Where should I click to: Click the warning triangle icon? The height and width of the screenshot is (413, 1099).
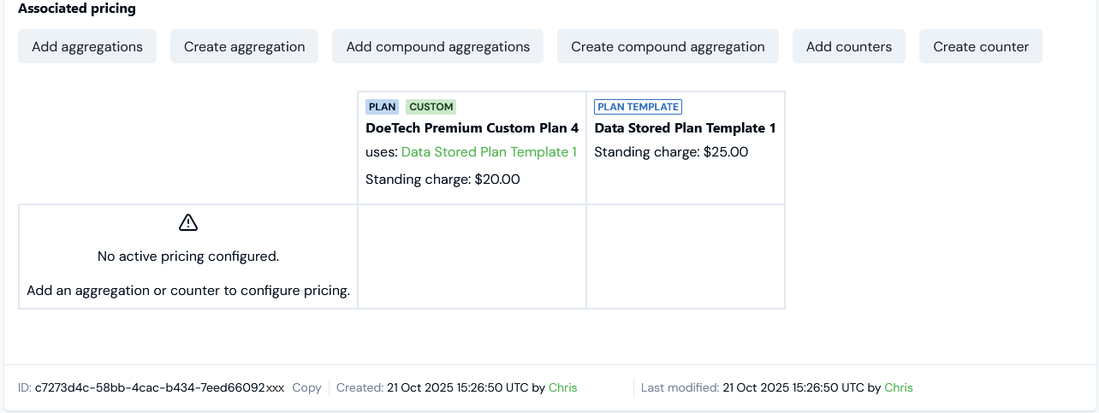(188, 222)
